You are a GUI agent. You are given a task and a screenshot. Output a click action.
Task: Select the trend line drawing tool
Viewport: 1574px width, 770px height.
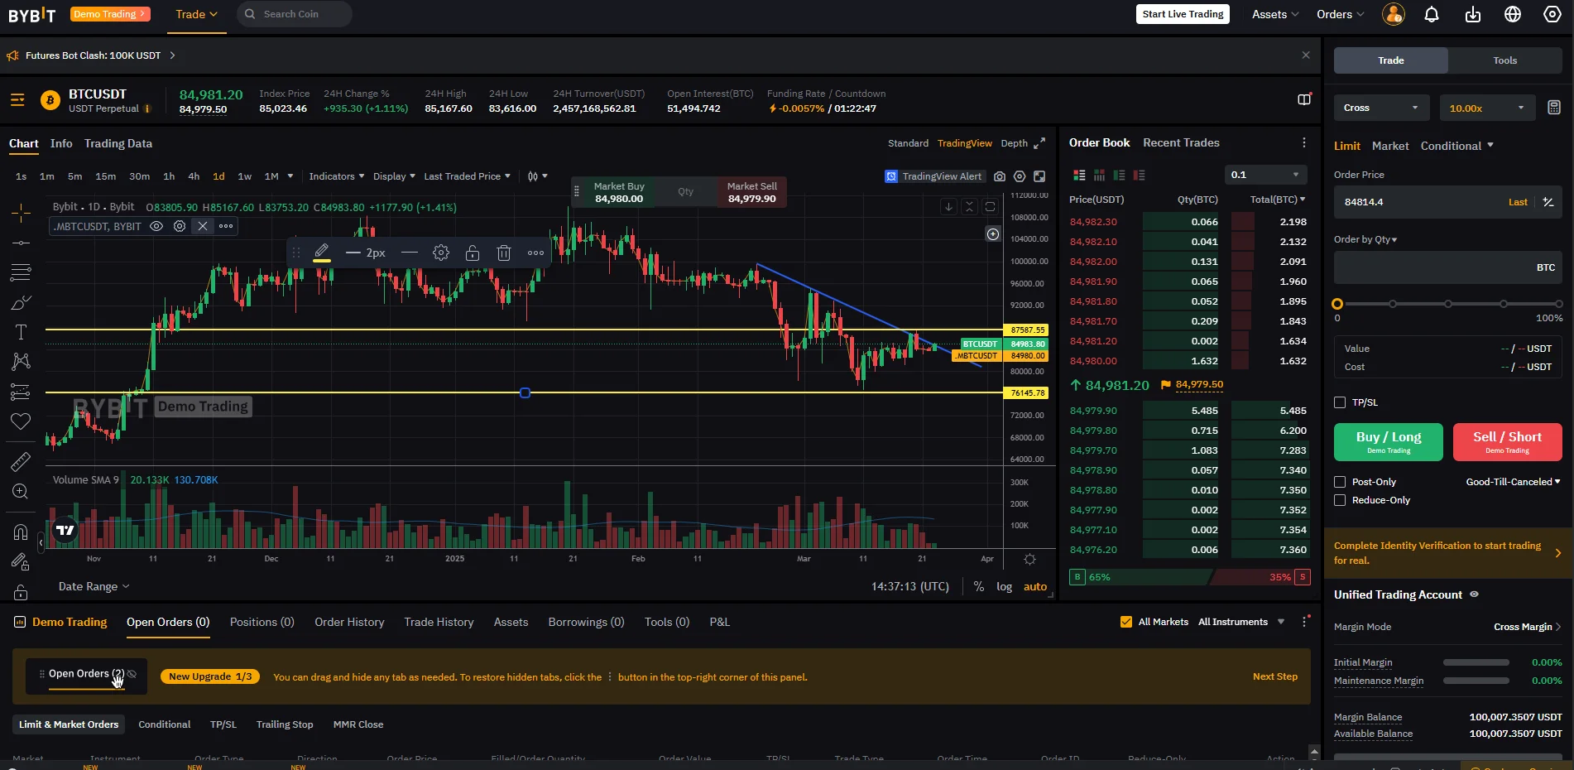coord(21,243)
